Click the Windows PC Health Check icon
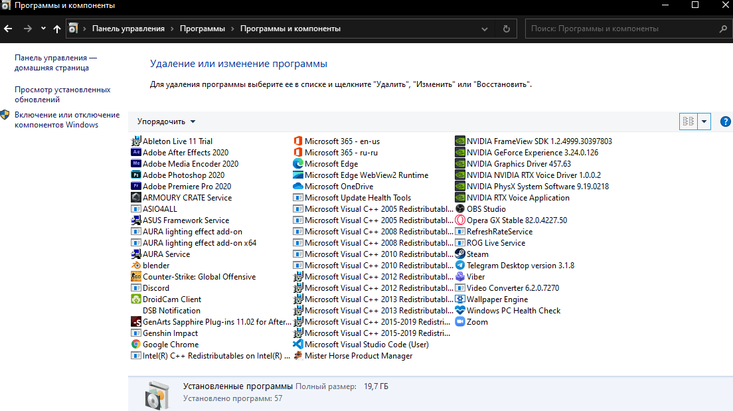The width and height of the screenshot is (733, 411). click(x=460, y=311)
